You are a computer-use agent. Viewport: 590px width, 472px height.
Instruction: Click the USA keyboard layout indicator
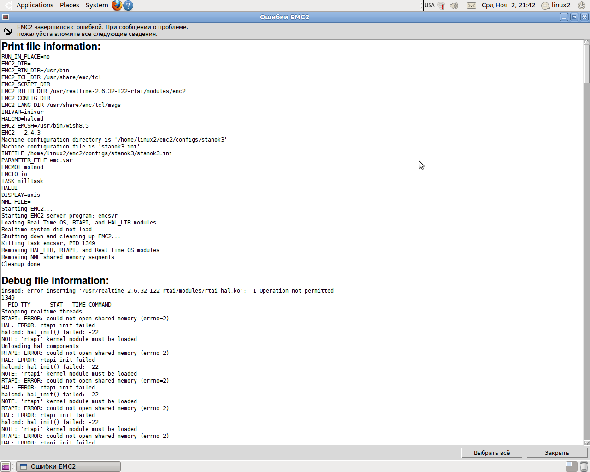(430, 6)
